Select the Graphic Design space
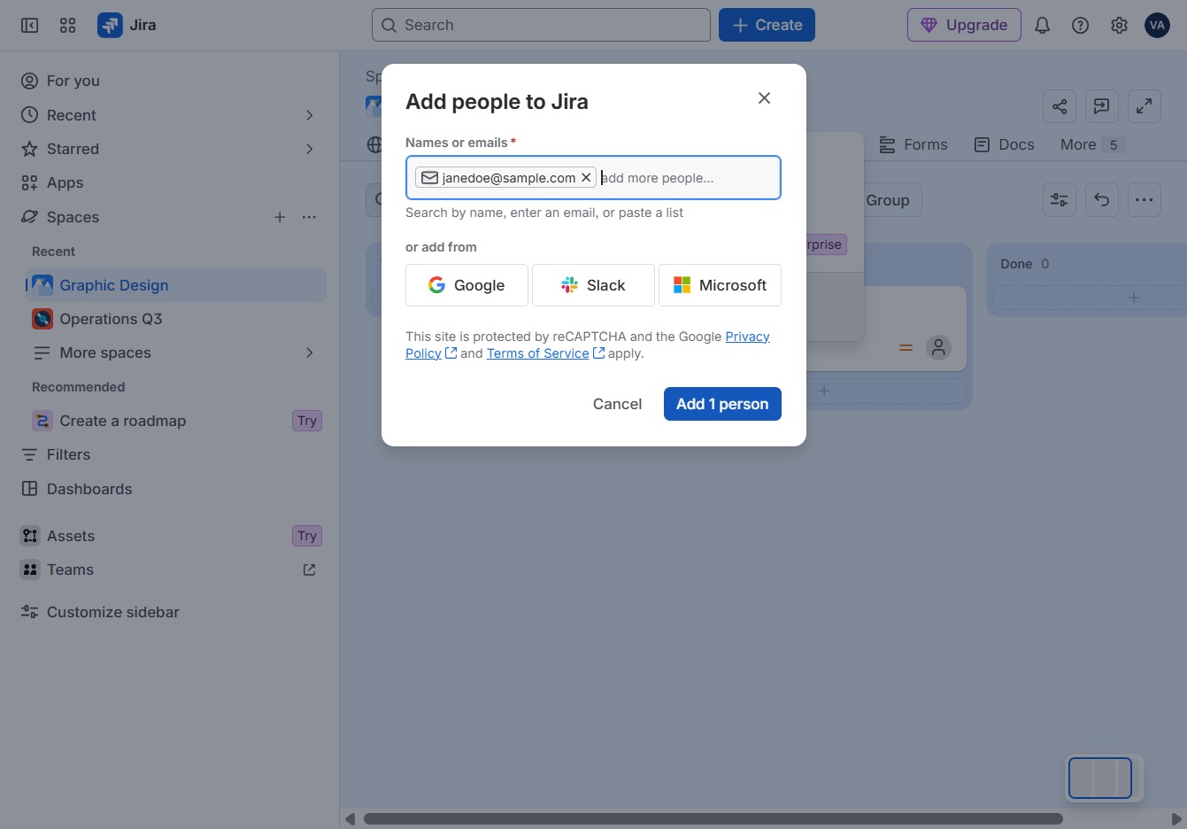The height and width of the screenshot is (829, 1187). click(176, 285)
